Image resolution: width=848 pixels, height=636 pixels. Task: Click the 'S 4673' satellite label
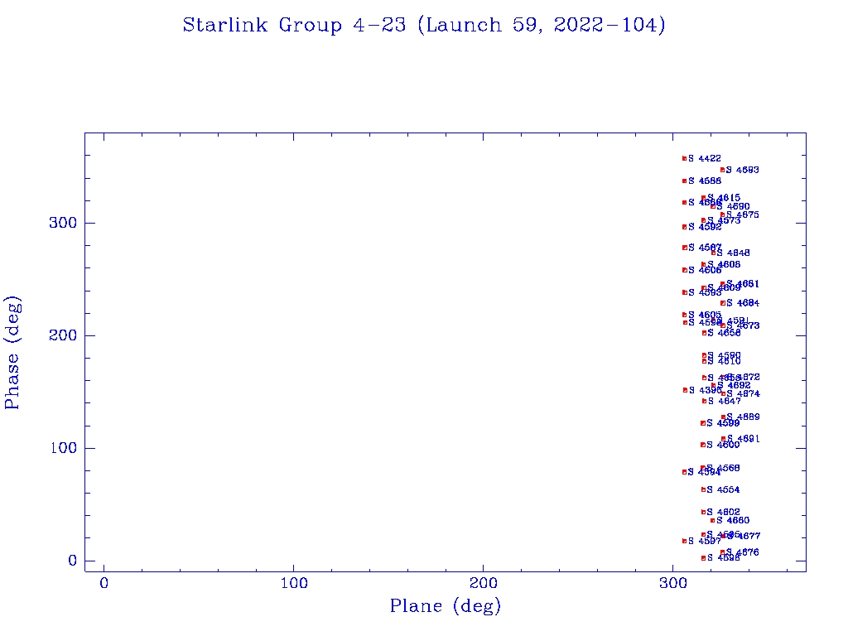tap(743, 325)
